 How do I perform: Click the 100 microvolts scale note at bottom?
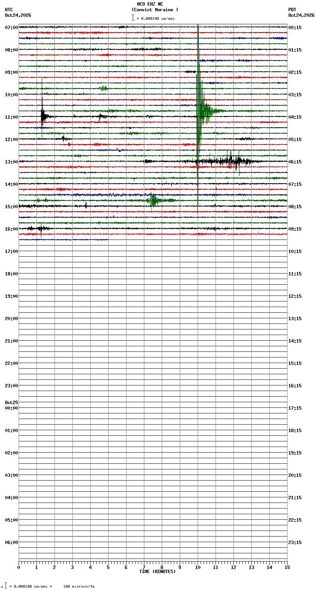point(79,587)
